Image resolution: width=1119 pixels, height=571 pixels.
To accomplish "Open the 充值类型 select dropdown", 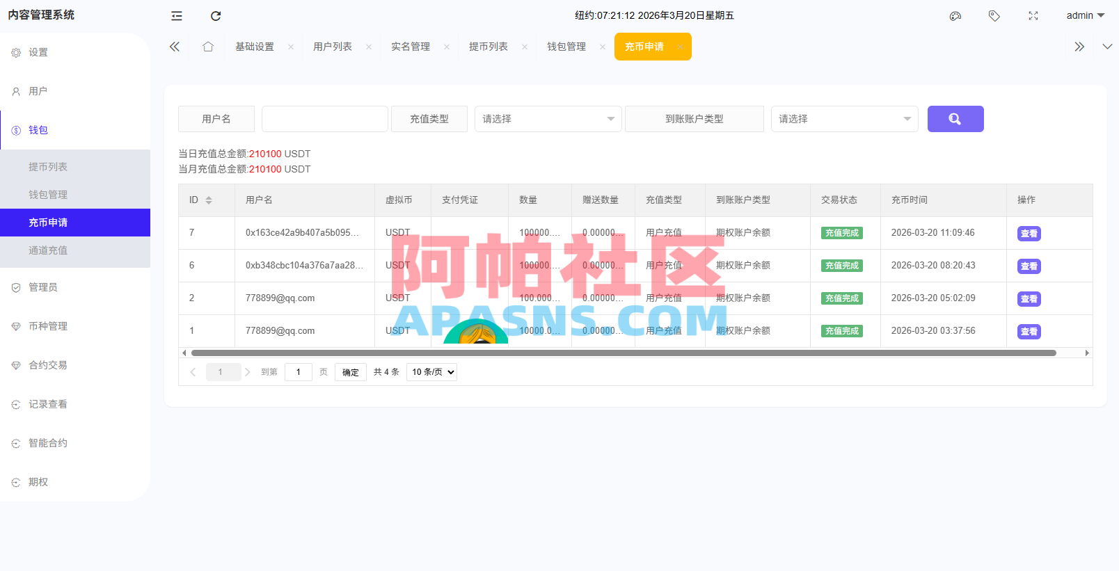I will 548,119.
